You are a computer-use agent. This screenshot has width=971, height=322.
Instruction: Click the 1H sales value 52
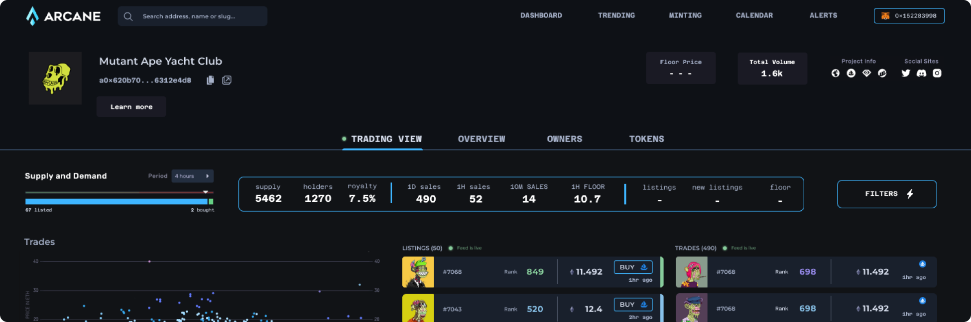click(x=476, y=199)
